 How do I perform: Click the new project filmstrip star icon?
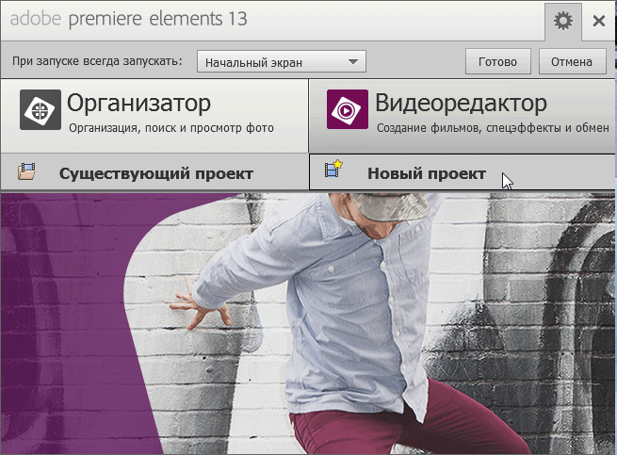click(333, 169)
